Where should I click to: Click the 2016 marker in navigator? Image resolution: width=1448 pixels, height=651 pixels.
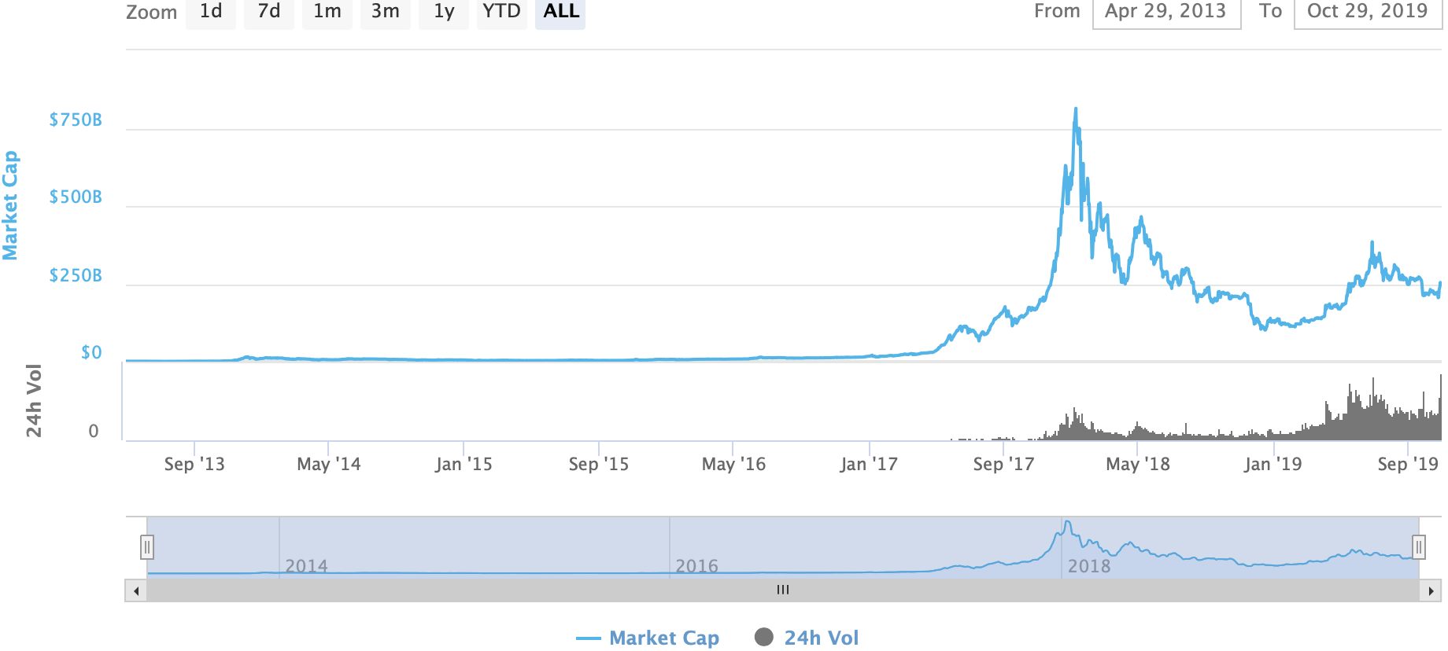[x=696, y=565]
